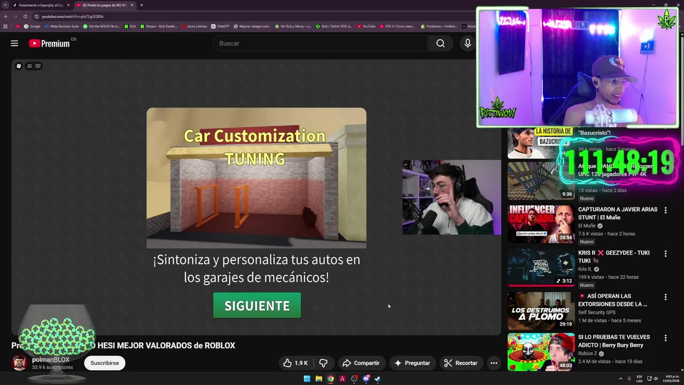Click the Chrome taskbar icon
Screen dimensions: 684x385
[x=331, y=379]
